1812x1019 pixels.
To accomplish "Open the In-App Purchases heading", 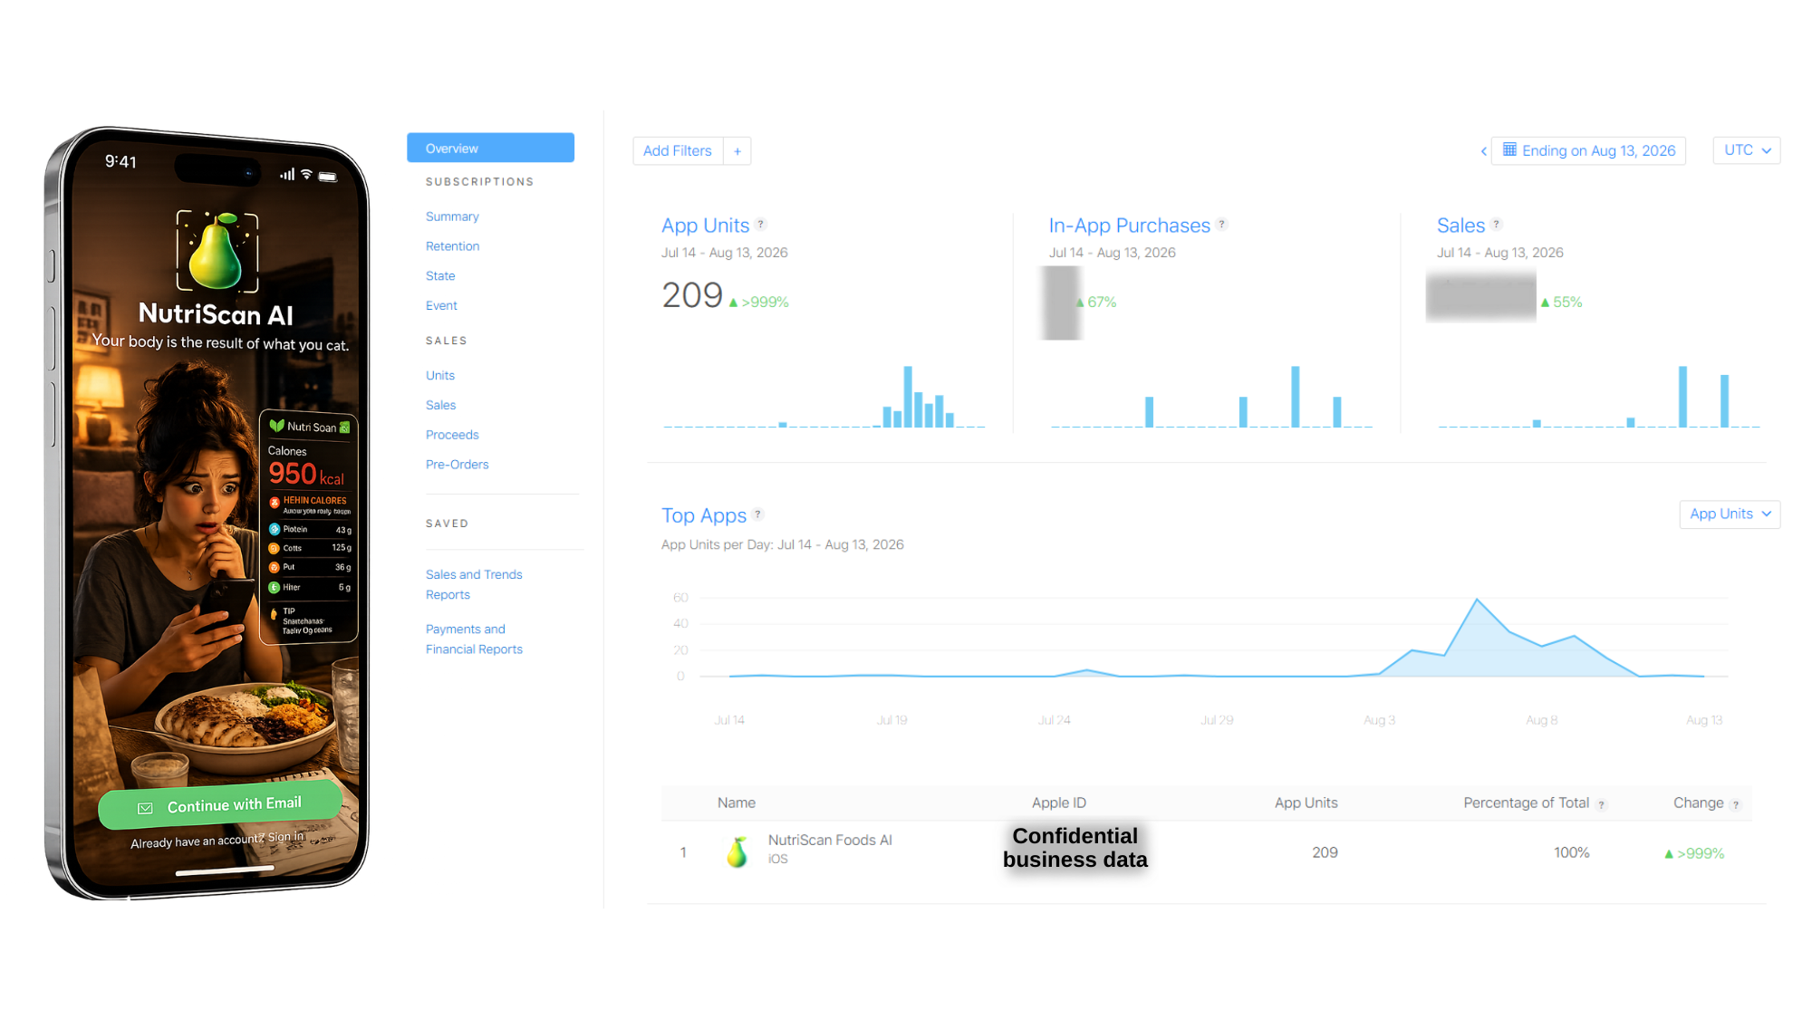I will pos(1129,226).
